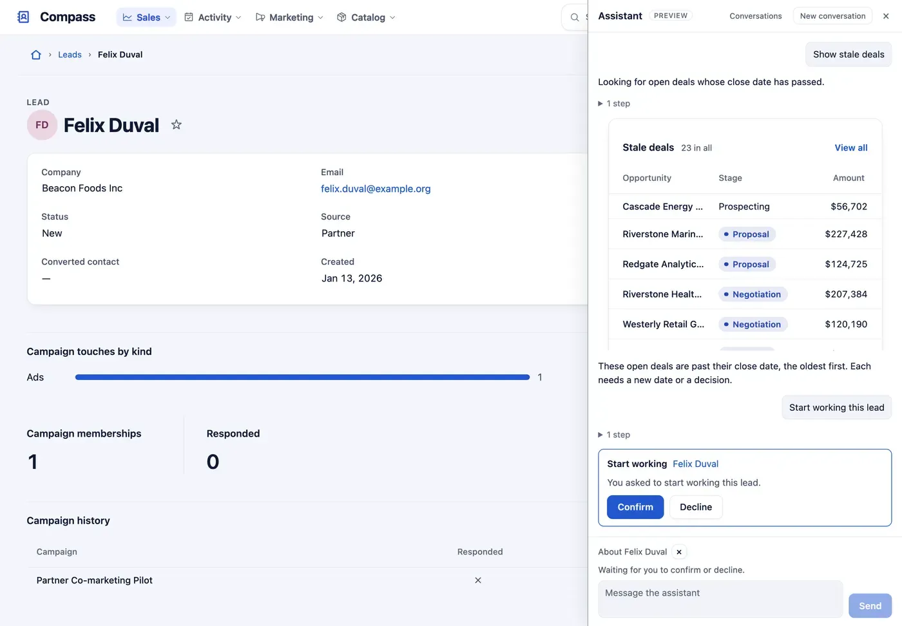Click the Amount column header
The width and height of the screenshot is (902, 626).
pos(849,178)
